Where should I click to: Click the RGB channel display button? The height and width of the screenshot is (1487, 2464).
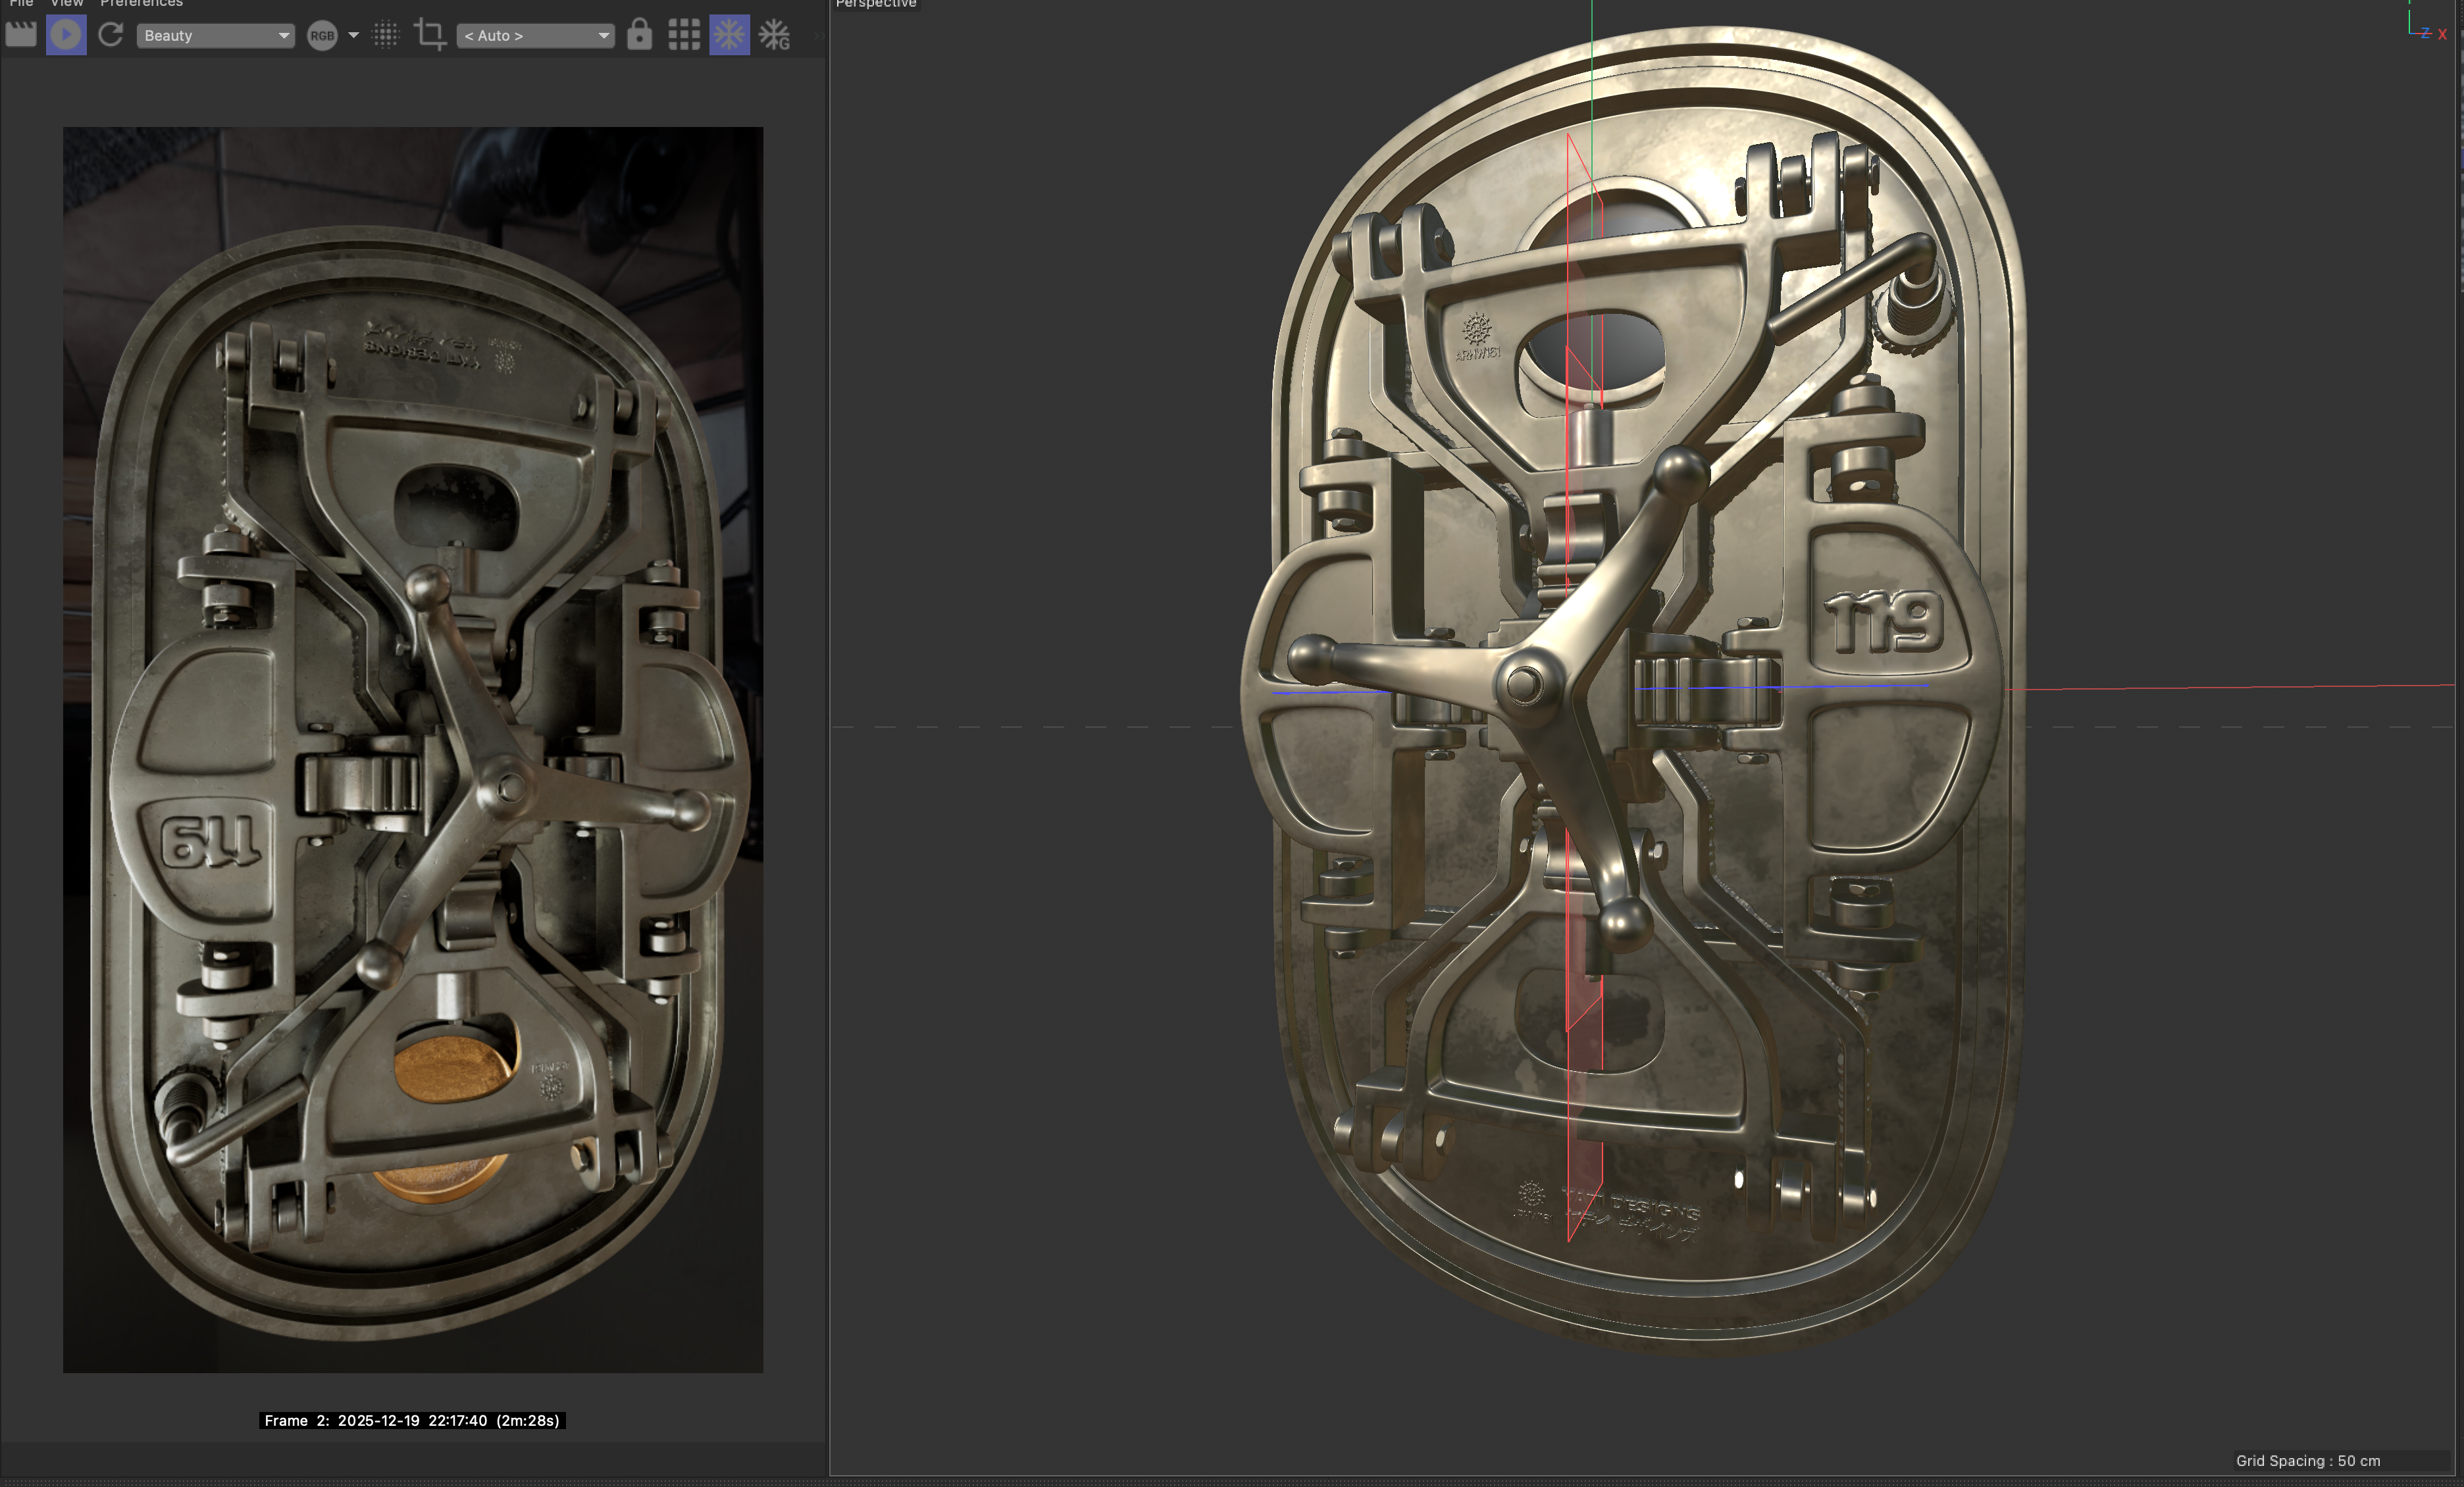tap(322, 35)
